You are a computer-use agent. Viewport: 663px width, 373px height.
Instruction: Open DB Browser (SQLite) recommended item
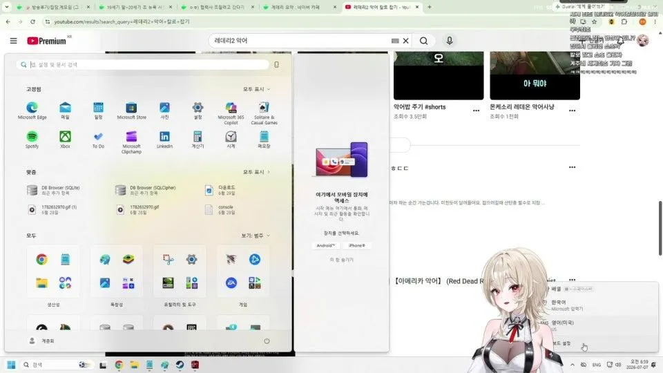[x=53, y=191]
